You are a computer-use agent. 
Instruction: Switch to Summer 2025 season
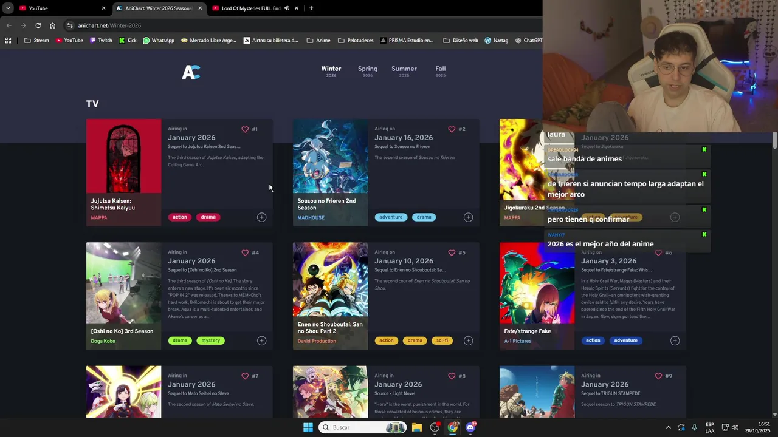[404, 71]
